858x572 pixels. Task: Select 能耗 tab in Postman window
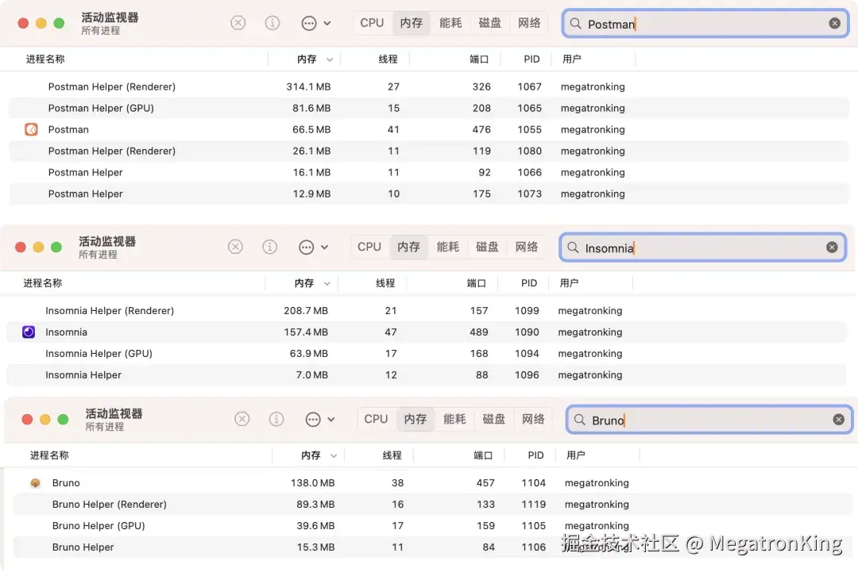[x=450, y=23]
